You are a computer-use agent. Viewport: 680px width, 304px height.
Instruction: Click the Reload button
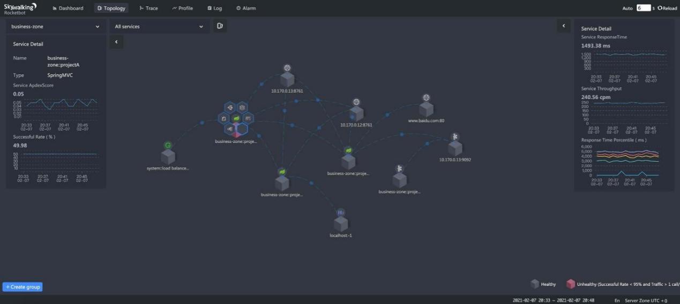pyautogui.click(x=667, y=8)
